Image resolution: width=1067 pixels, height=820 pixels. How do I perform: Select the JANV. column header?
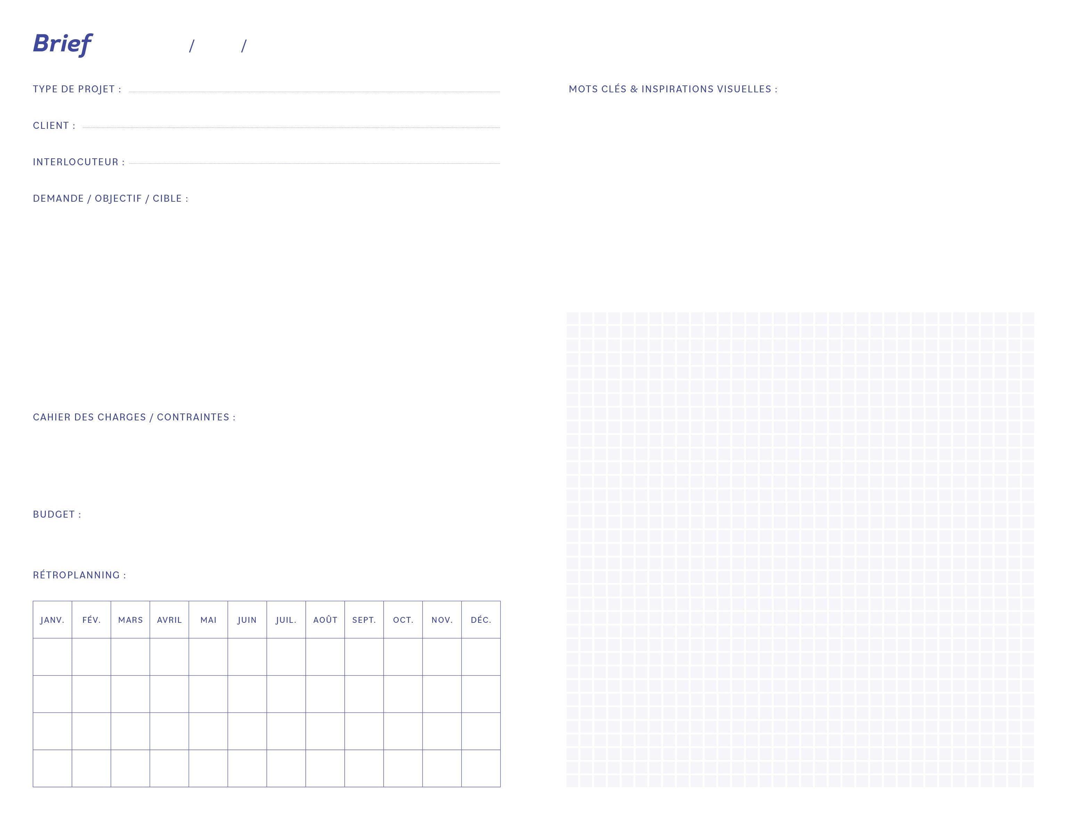pyautogui.click(x=52, y=620)
